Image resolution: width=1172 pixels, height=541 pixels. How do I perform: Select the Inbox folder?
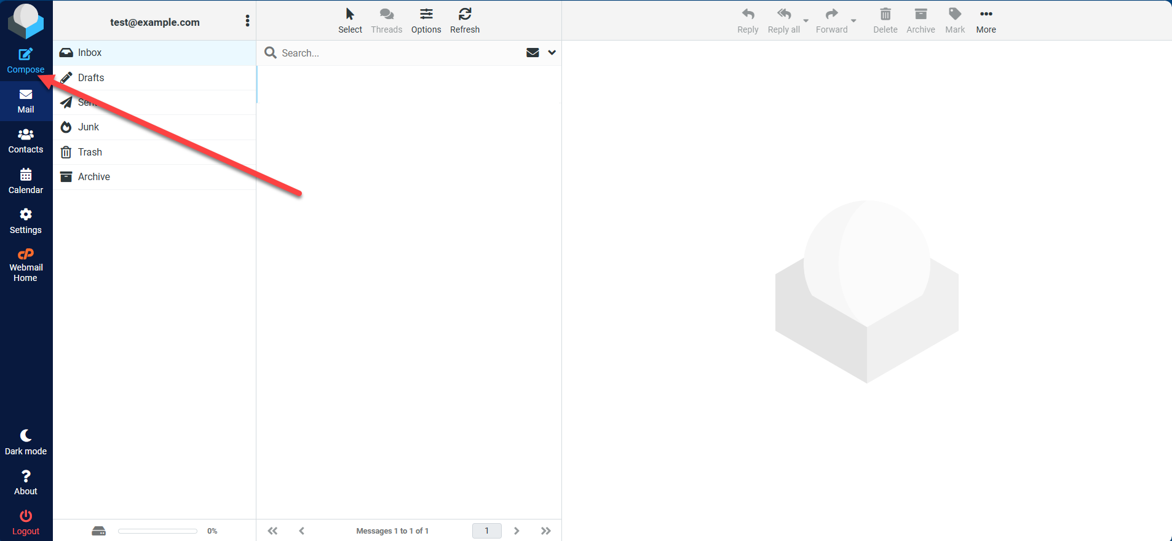tap(154, 53)
